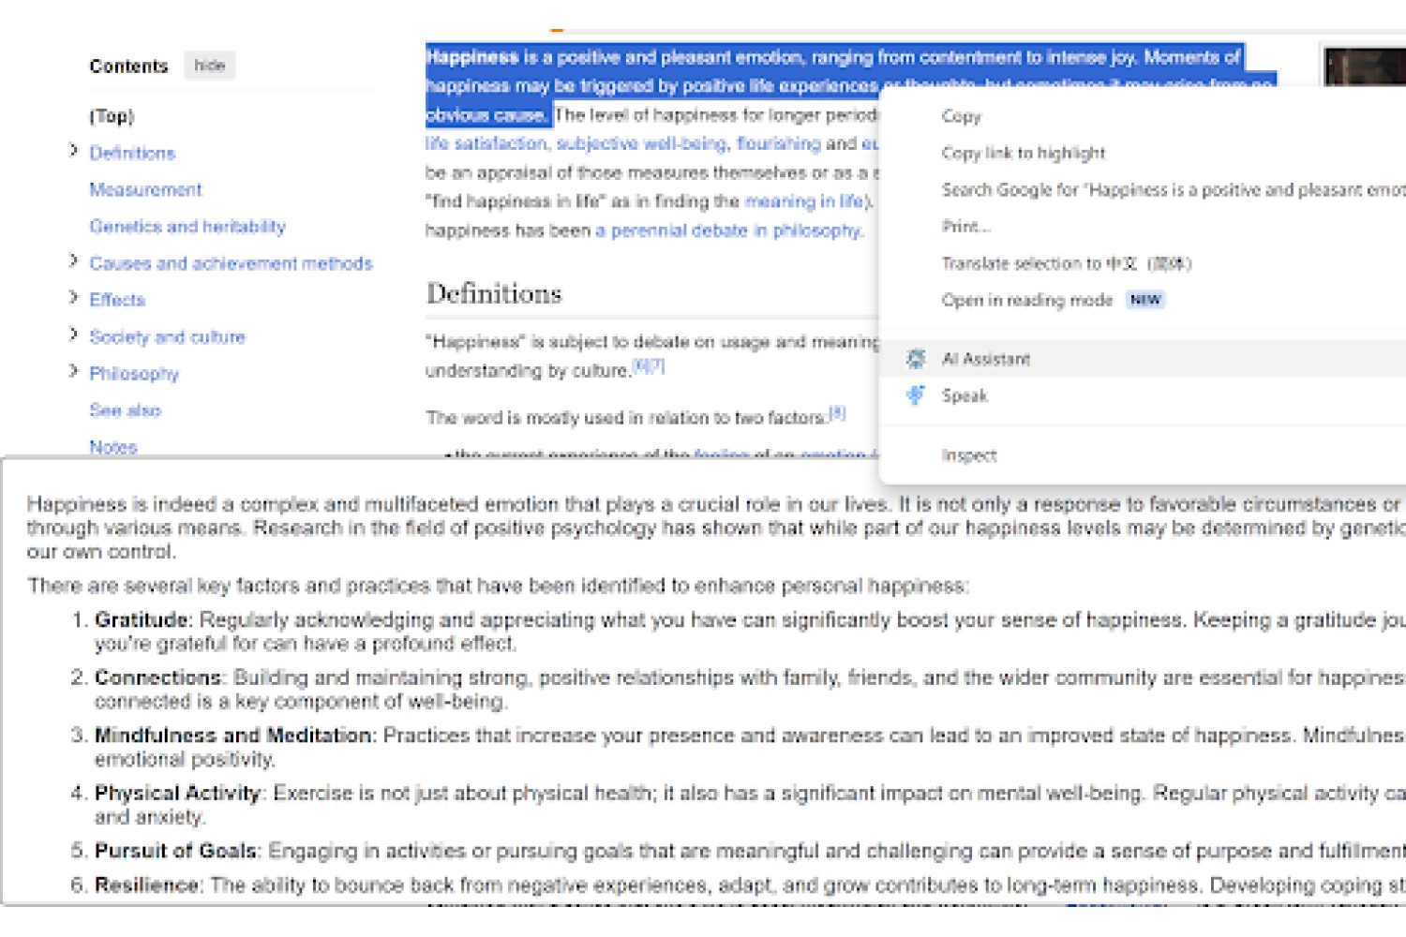
Task: Expand the Effects section arrow
Action: [x=73, y=298]
